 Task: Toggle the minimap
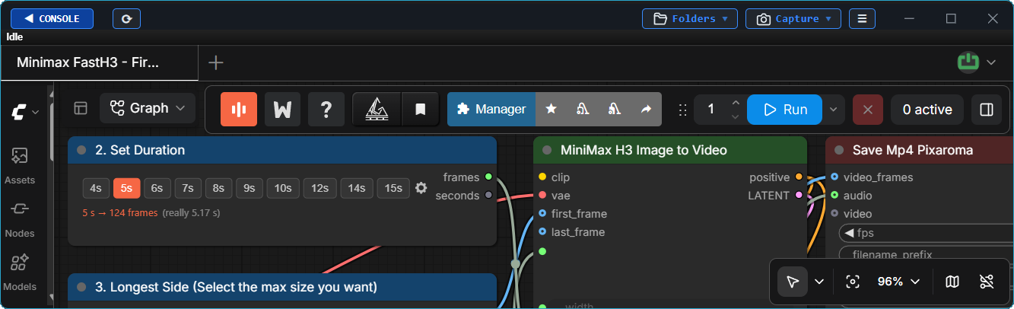[x=952, y=282]
